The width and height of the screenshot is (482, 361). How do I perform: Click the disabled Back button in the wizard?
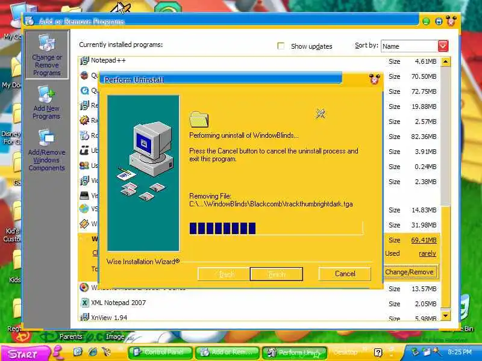coord(224,274)
